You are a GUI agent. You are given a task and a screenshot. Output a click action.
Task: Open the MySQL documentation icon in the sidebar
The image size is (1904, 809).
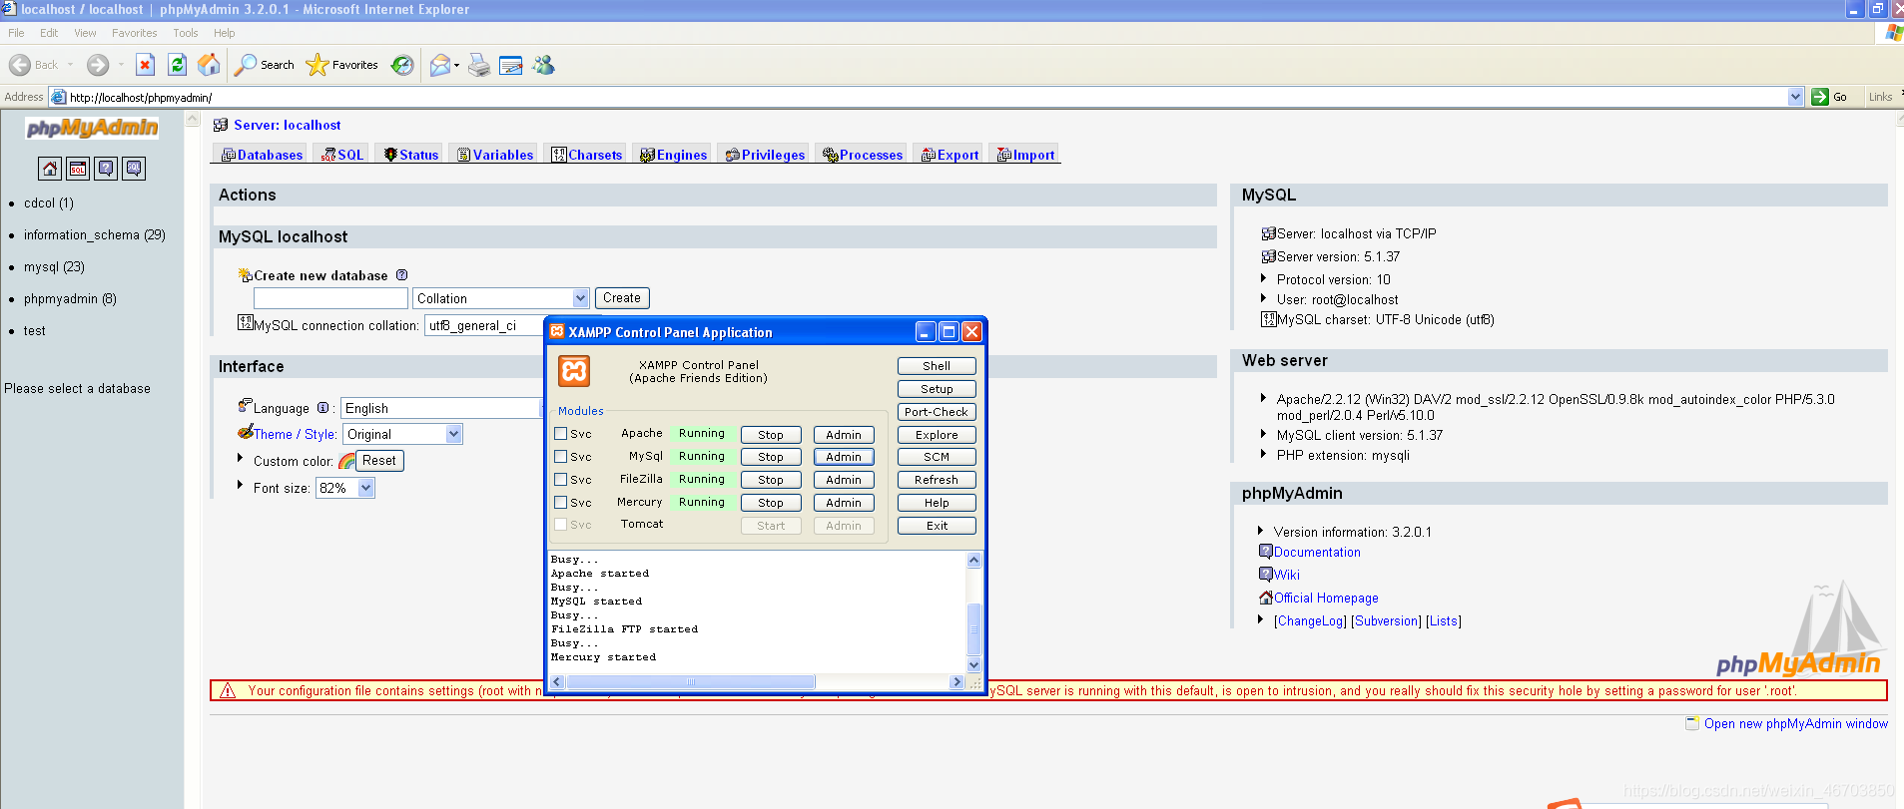click(x=134, y=169)
